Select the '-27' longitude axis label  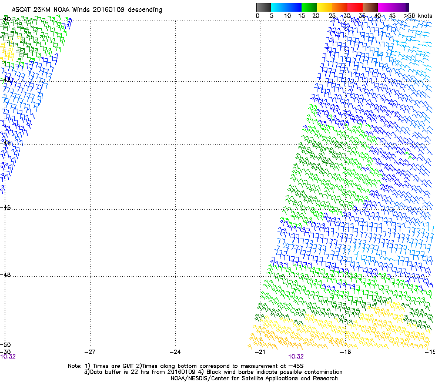coord(90,352)
